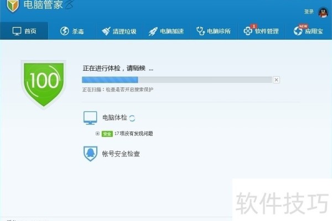332x221 pixels.
Task: Cancel the scan with the X button
Action: click(x=276, y=80)
